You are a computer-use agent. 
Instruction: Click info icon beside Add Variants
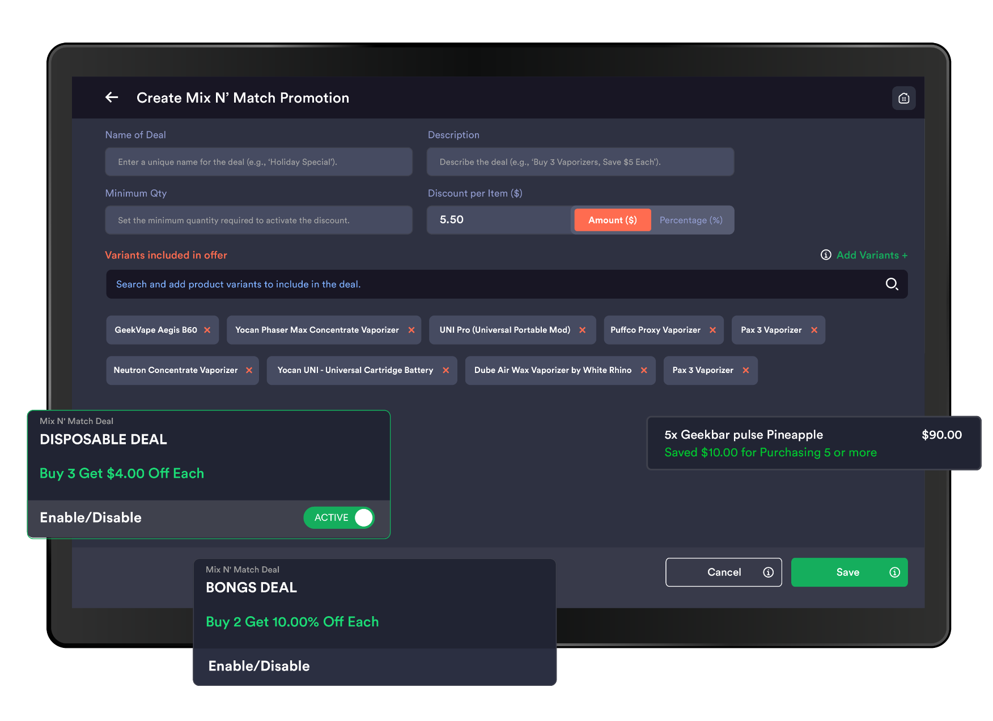click(826, 255)
